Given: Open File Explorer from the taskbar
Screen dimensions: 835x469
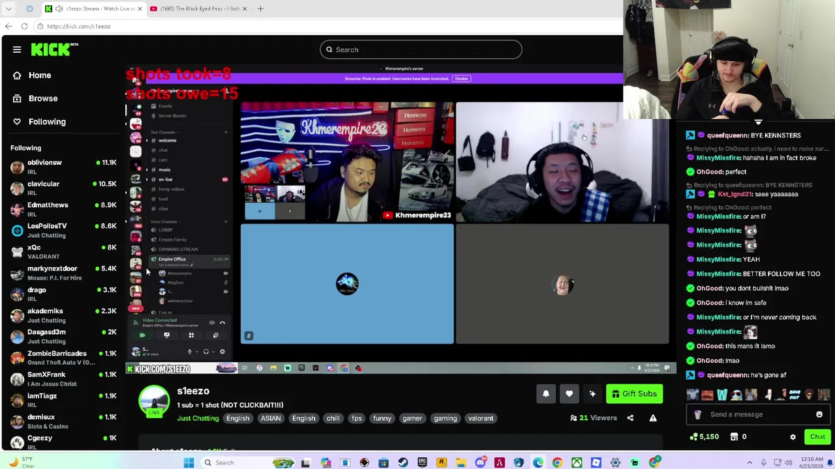Looking at the screenshot, I should 461,462.
